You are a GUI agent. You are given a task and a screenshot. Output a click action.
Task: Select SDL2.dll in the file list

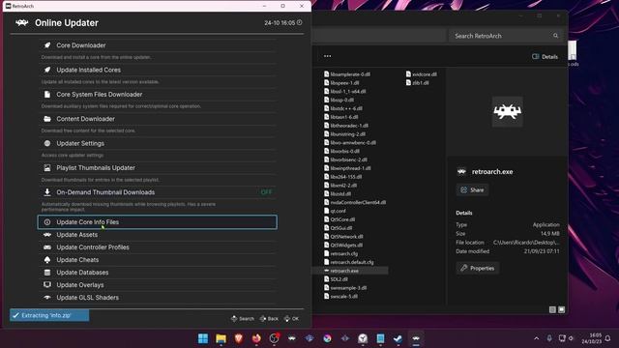(x=336, y=279)
